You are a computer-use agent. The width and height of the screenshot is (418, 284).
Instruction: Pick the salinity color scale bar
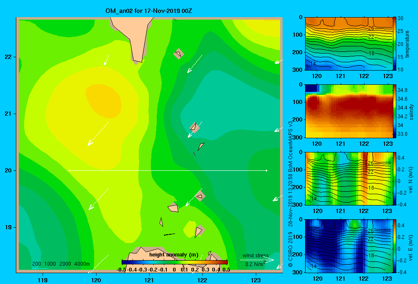(395, 111)
